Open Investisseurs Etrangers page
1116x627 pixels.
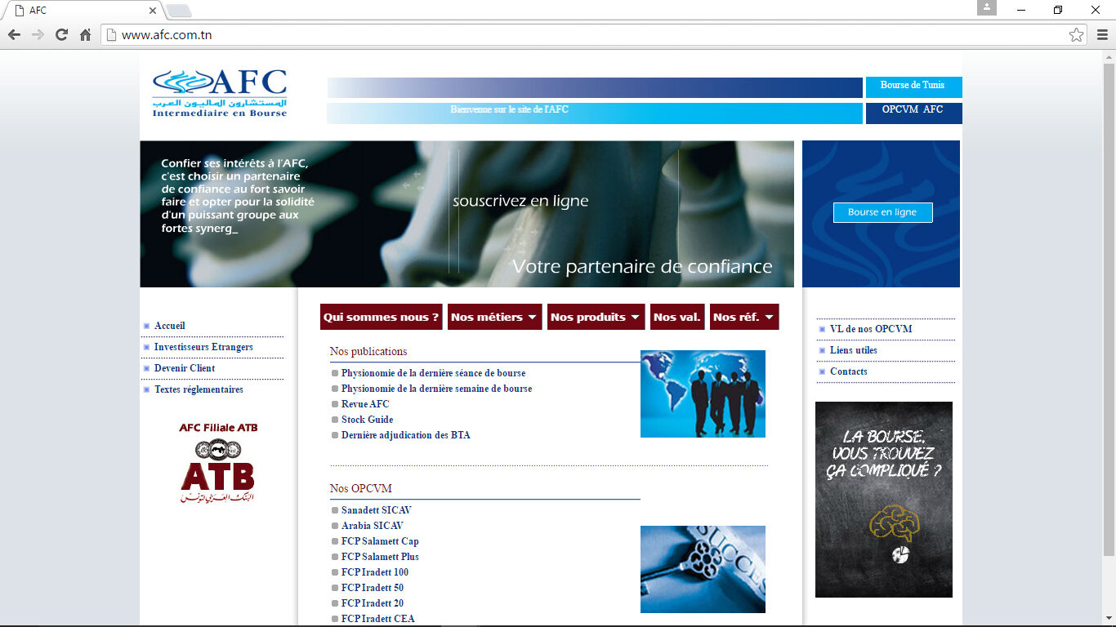(x=203, y=347)
